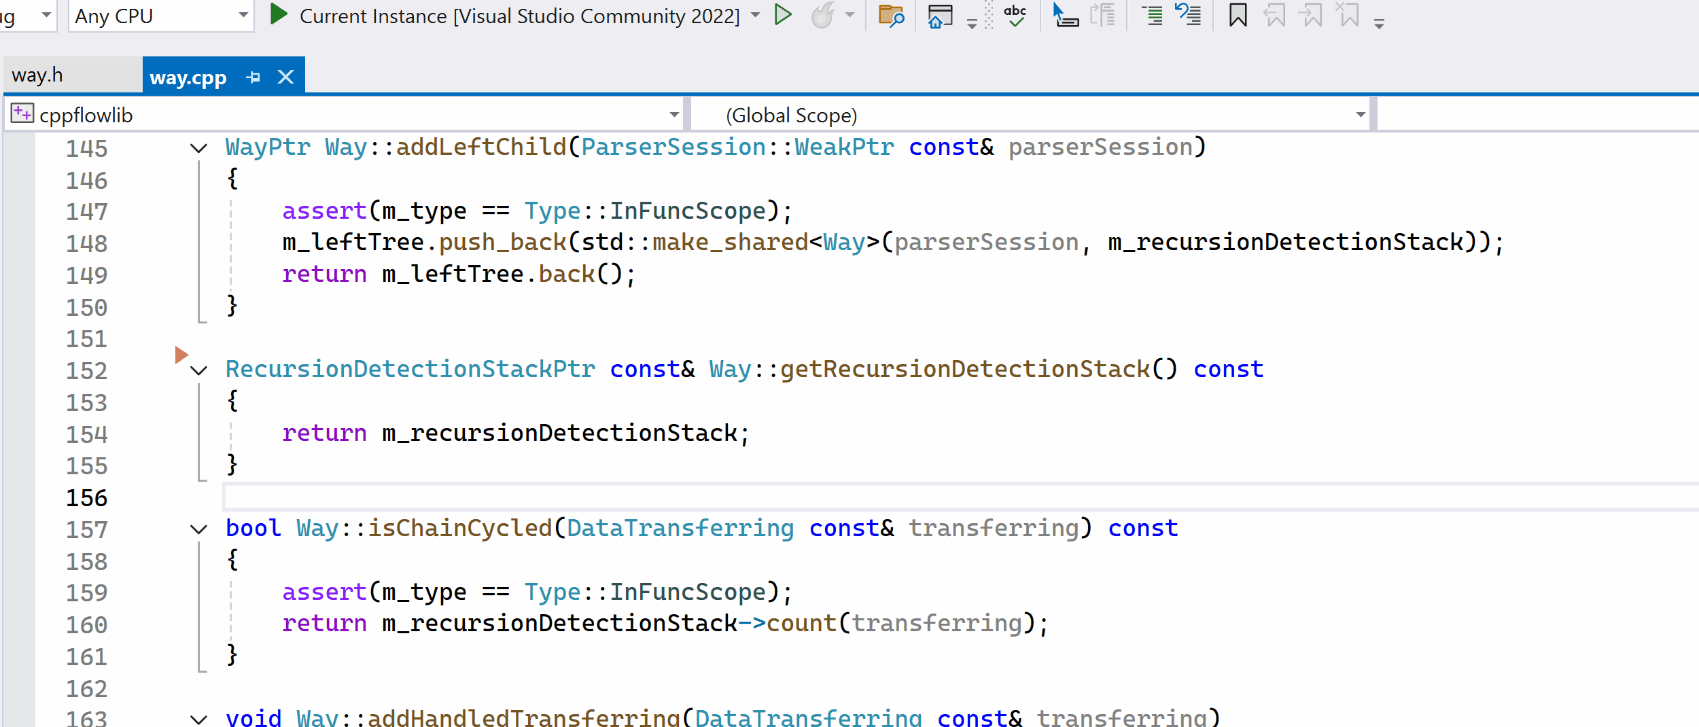
Task: Toggle pin on the way.cpp tab
Action: (x=253, y=77)
